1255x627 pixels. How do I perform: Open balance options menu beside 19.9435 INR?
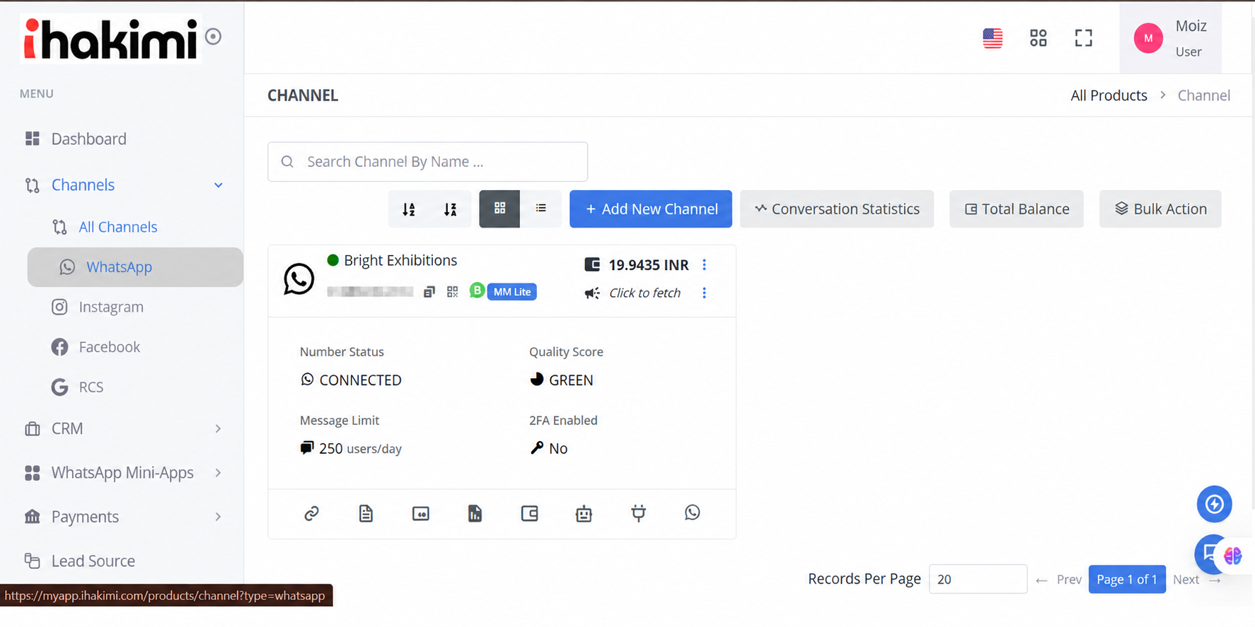pos(704,264)
